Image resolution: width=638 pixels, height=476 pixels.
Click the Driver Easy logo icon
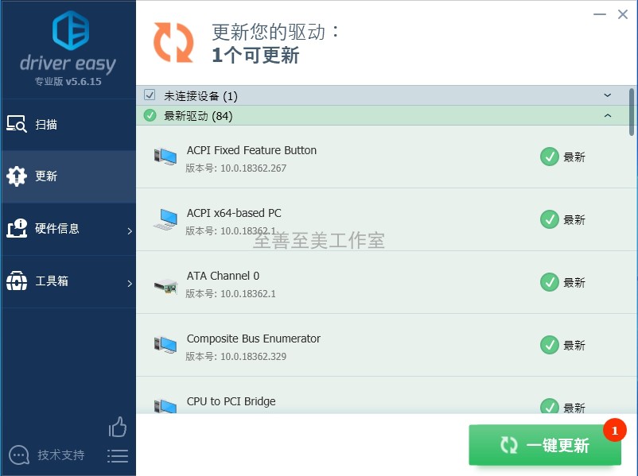[71, 30]
